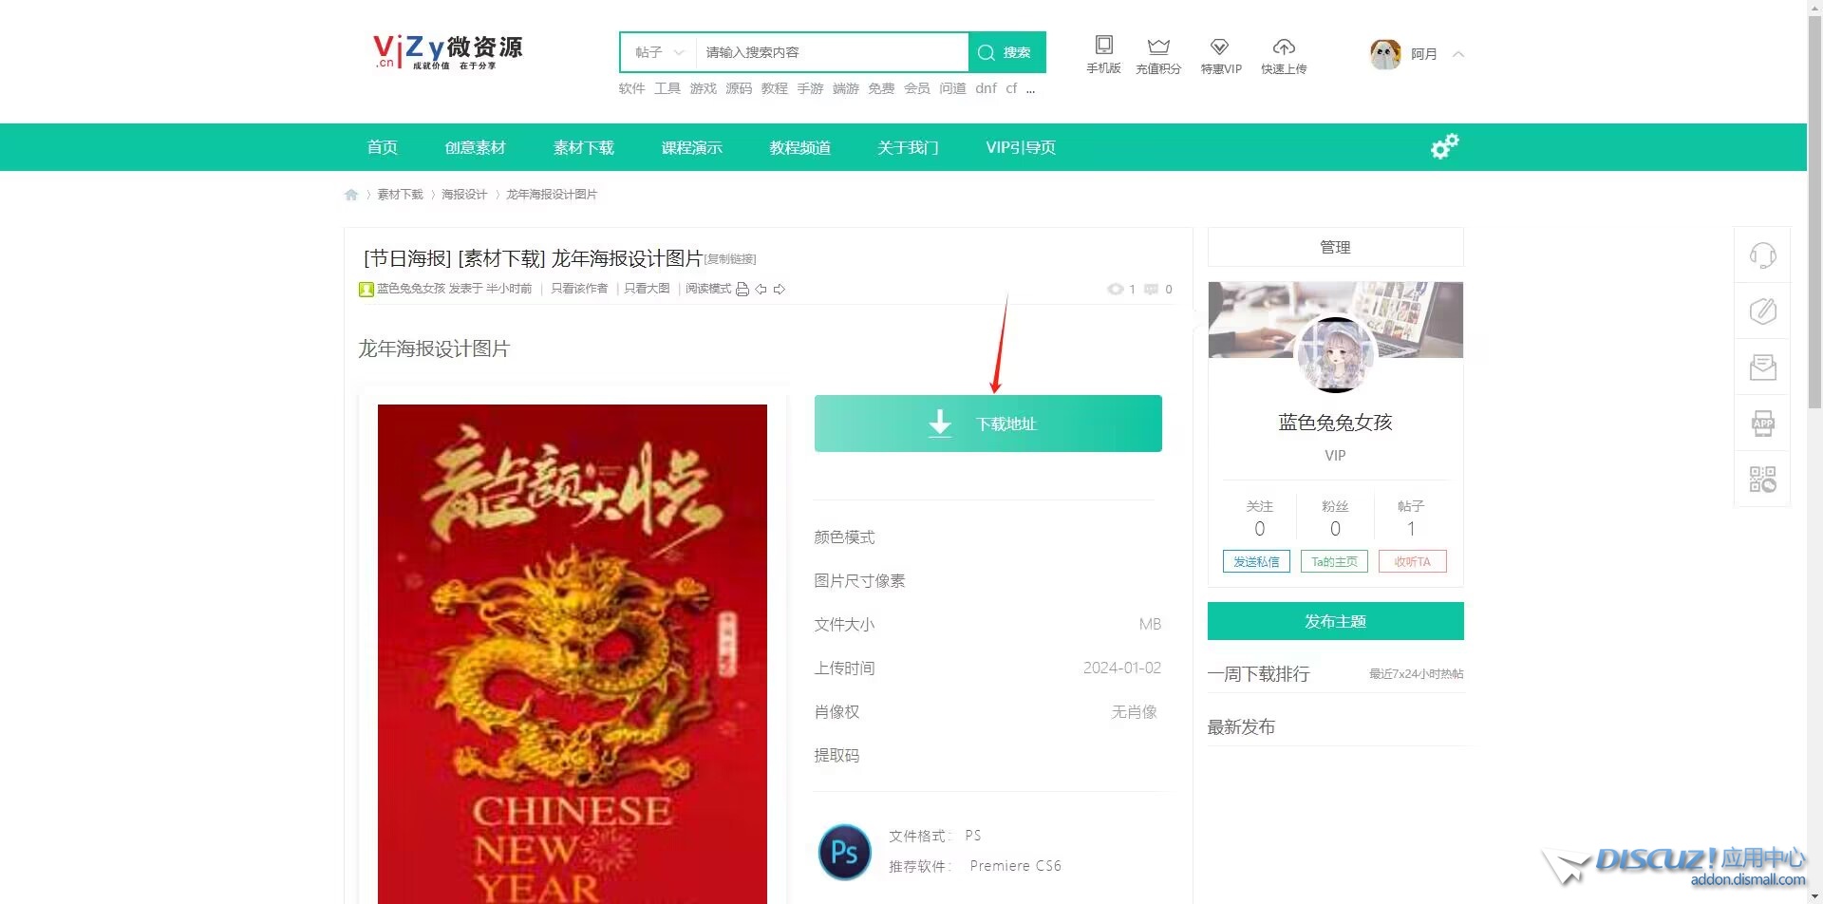Image resolution: width=1823 pixels, height=904 pixels.
Task: Open the VIP引导页 navigation item
Action: coord(1021,147)
